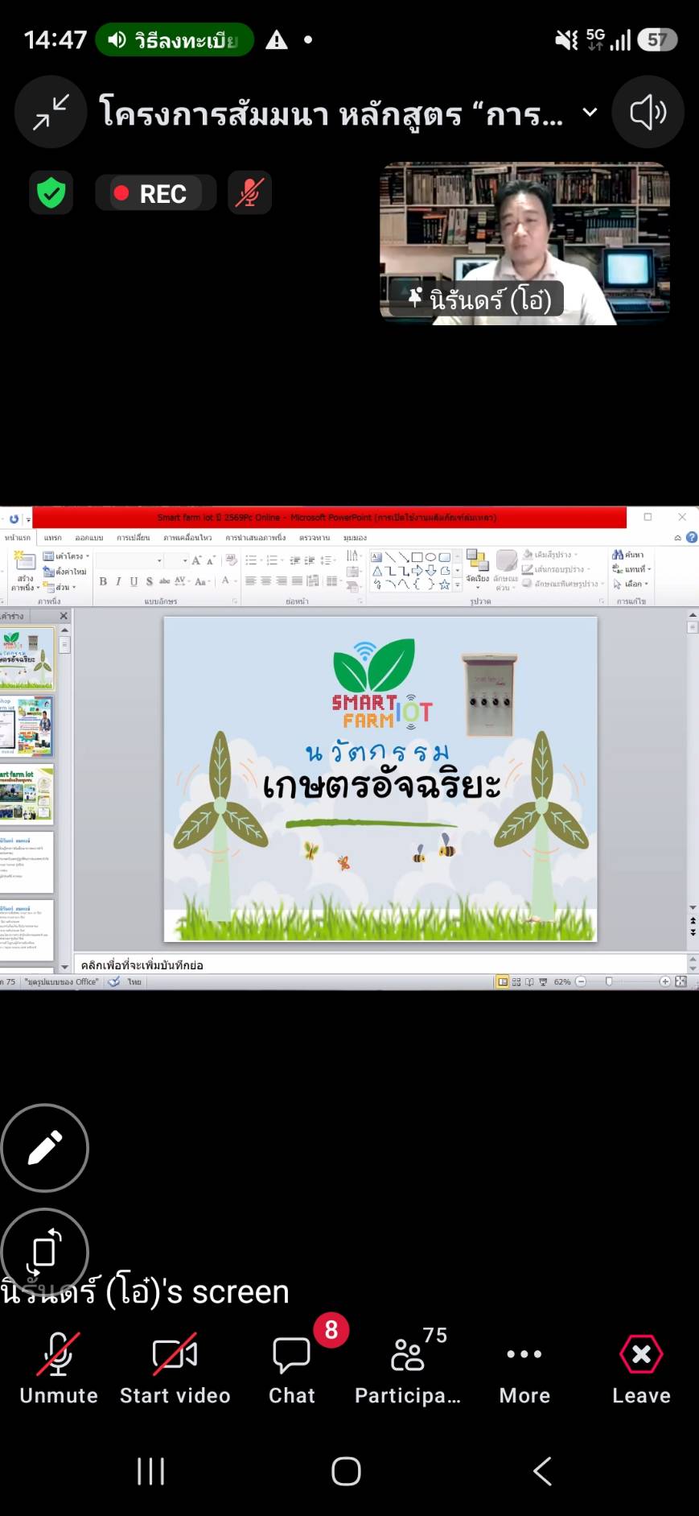The image size is (699, 1516).
Task: Click the zoom slider handle
Action: [609, 982]
